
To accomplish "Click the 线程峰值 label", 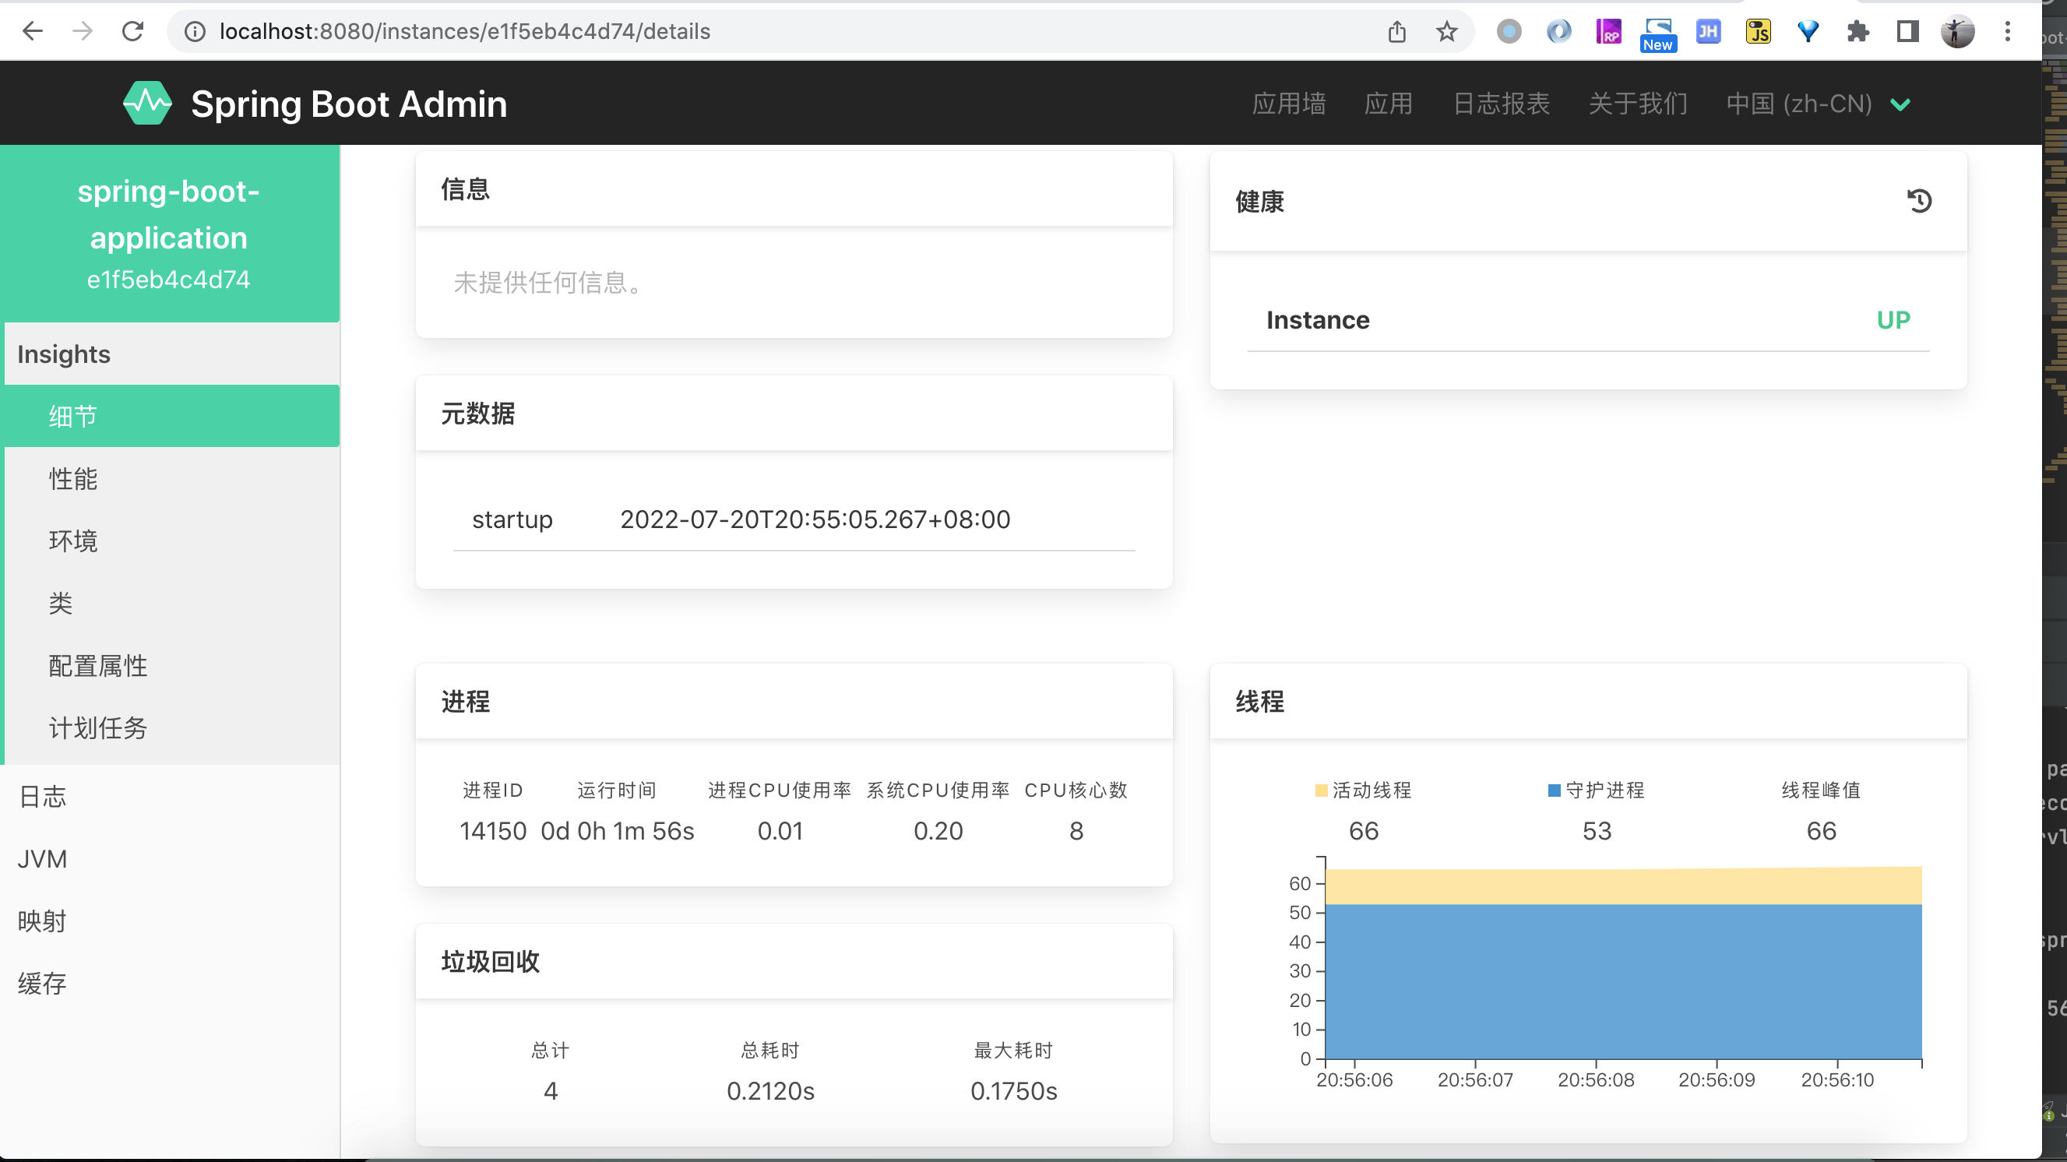I will coord(1821,791).
